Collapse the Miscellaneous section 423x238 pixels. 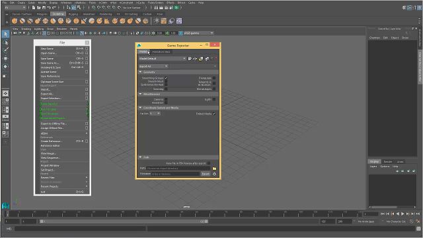(x=140, y=94)
